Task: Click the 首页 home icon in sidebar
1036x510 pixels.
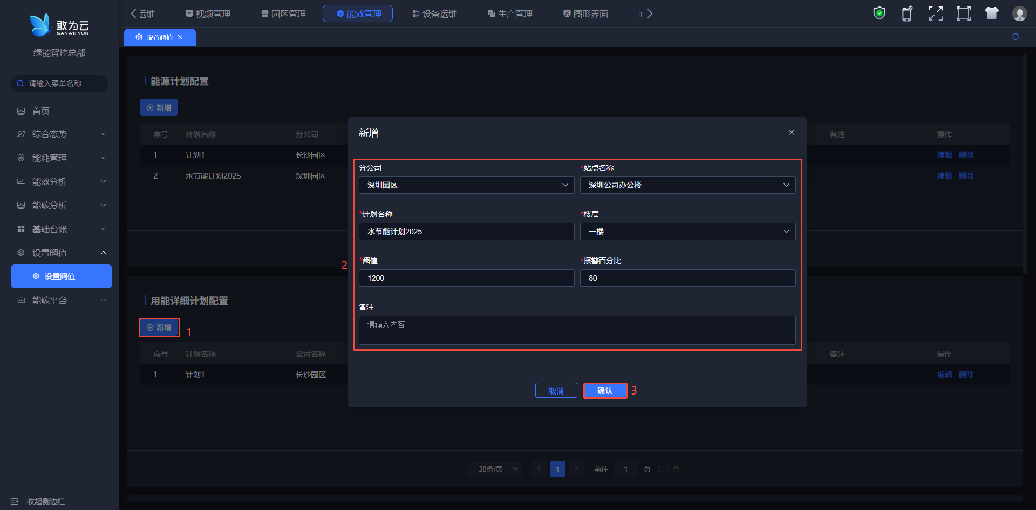Action: click(x=21, y=111)
